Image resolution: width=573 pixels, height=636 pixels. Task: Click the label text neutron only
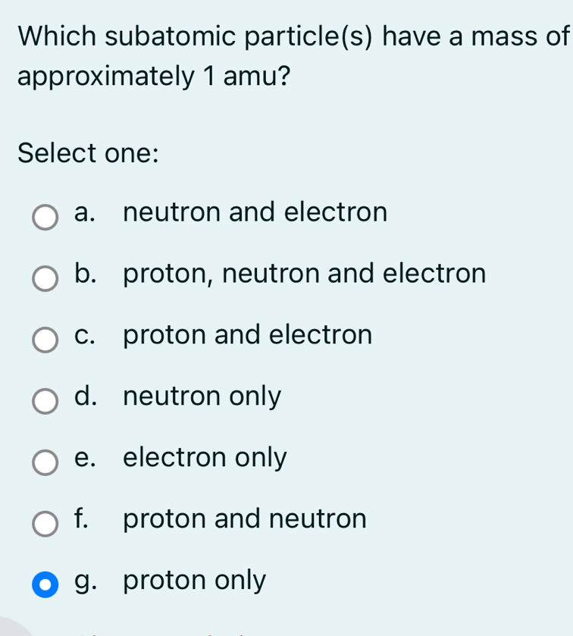pos(202,396)
